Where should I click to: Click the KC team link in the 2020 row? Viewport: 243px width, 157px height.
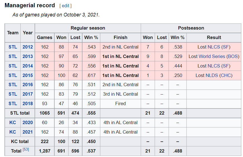(13, 122)
